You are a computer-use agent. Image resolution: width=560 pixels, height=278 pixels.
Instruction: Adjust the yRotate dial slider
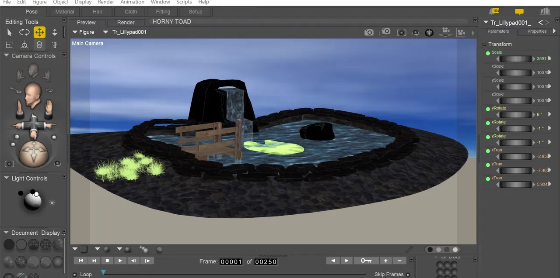516,114
